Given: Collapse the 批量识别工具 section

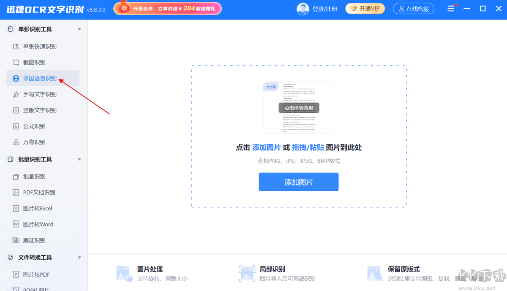Looking at the screenshot, I should pos(79,159).
